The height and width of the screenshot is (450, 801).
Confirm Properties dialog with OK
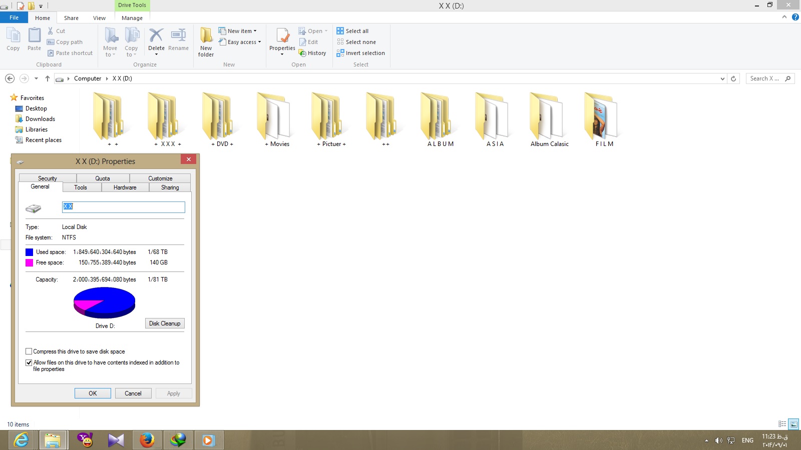(93, 393)
